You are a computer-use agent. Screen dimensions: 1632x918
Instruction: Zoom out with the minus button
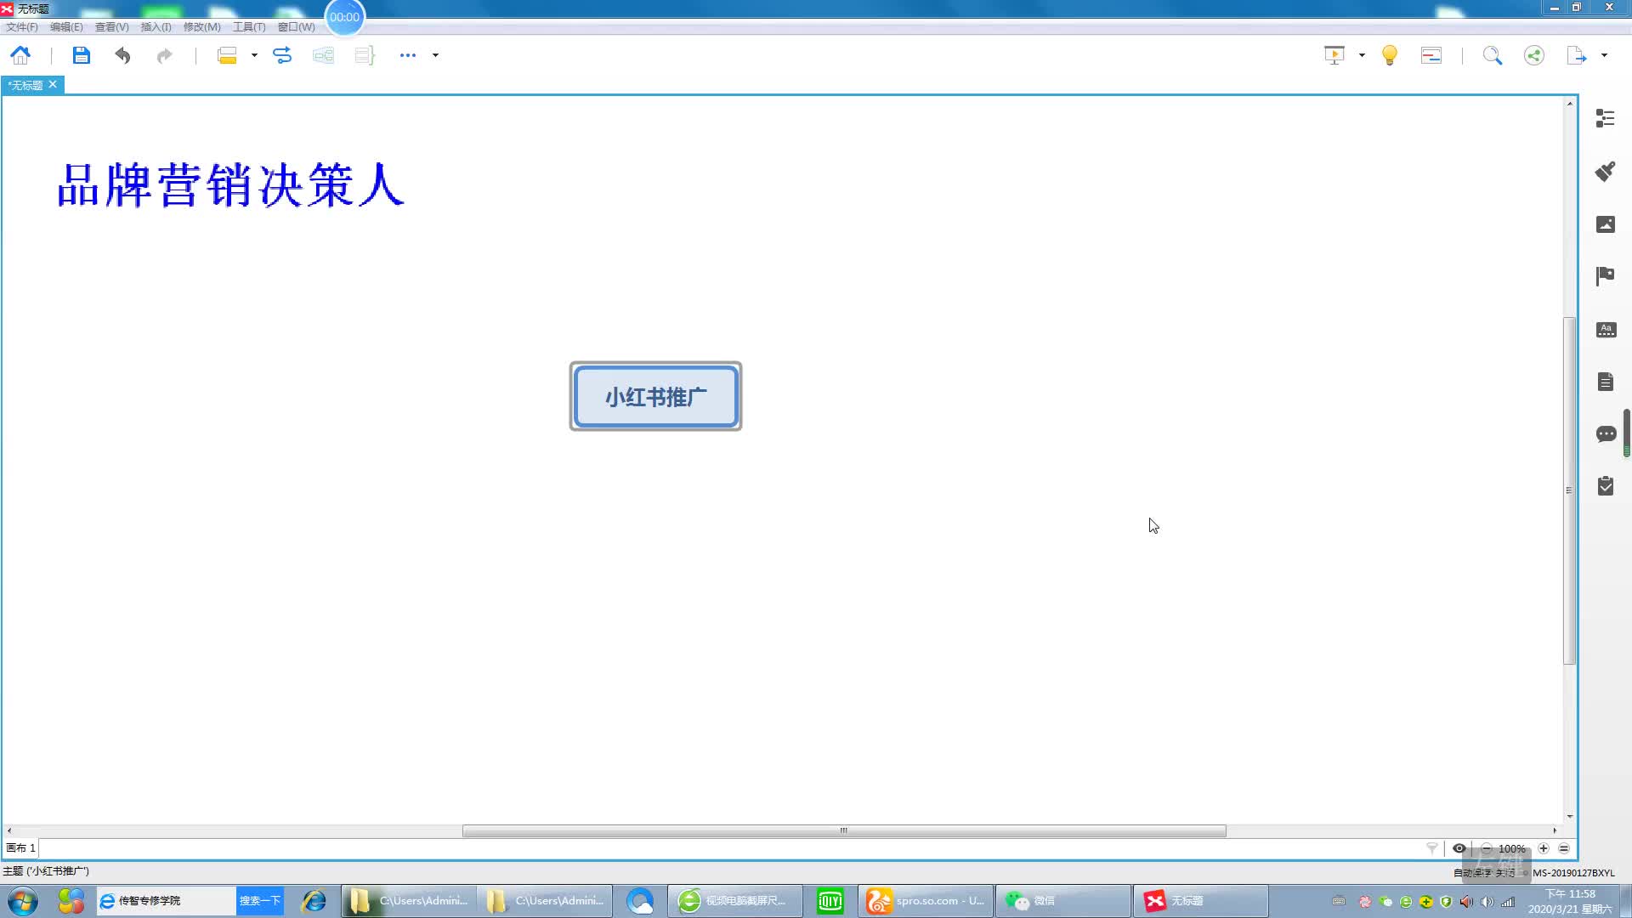click(x=1487, y=848)
